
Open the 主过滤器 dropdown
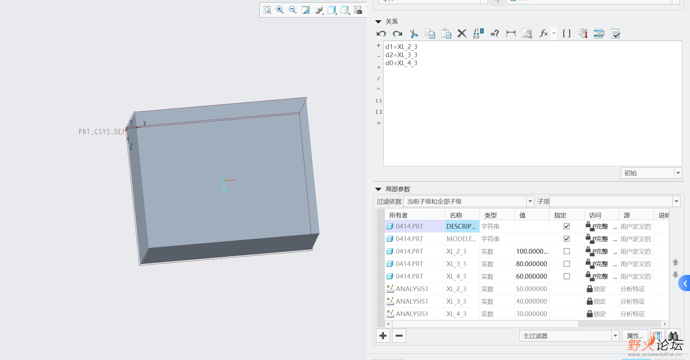615,336
